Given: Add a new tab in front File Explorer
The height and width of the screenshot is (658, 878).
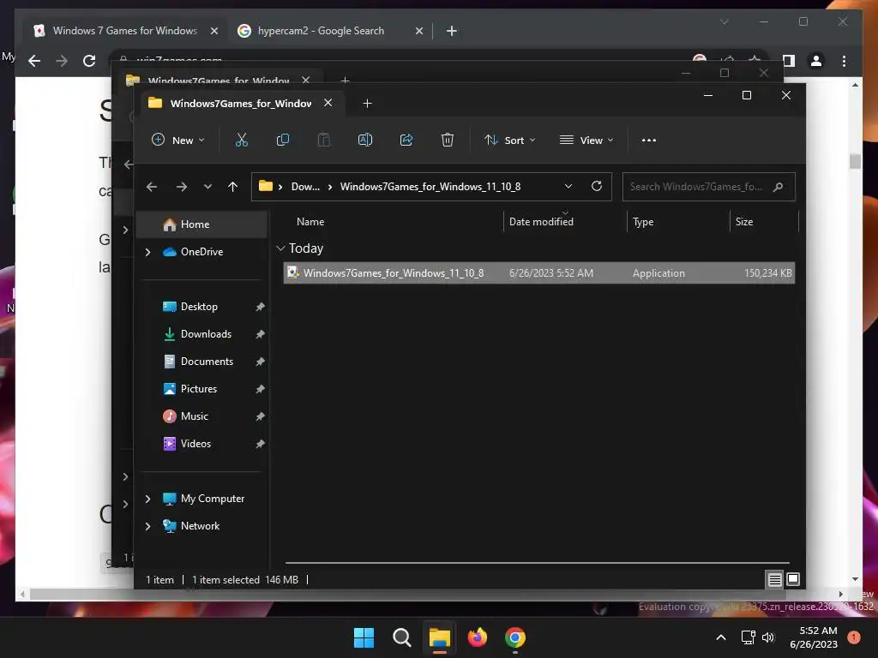Looking at the screenshot, I should pyautogui.click(x=367, y=104).
